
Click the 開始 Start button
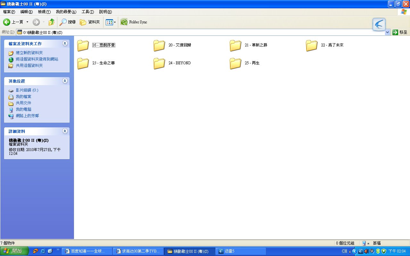14,251
